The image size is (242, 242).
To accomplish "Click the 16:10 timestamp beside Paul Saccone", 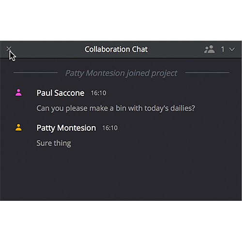I will tap(98, 93).
